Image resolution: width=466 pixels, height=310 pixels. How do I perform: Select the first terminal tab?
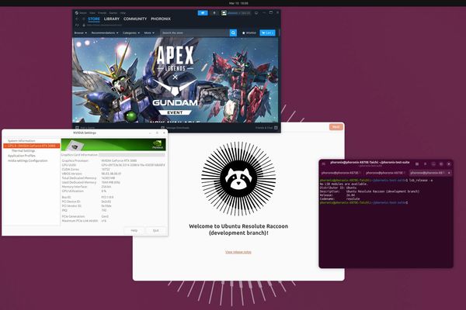point(342,173)
